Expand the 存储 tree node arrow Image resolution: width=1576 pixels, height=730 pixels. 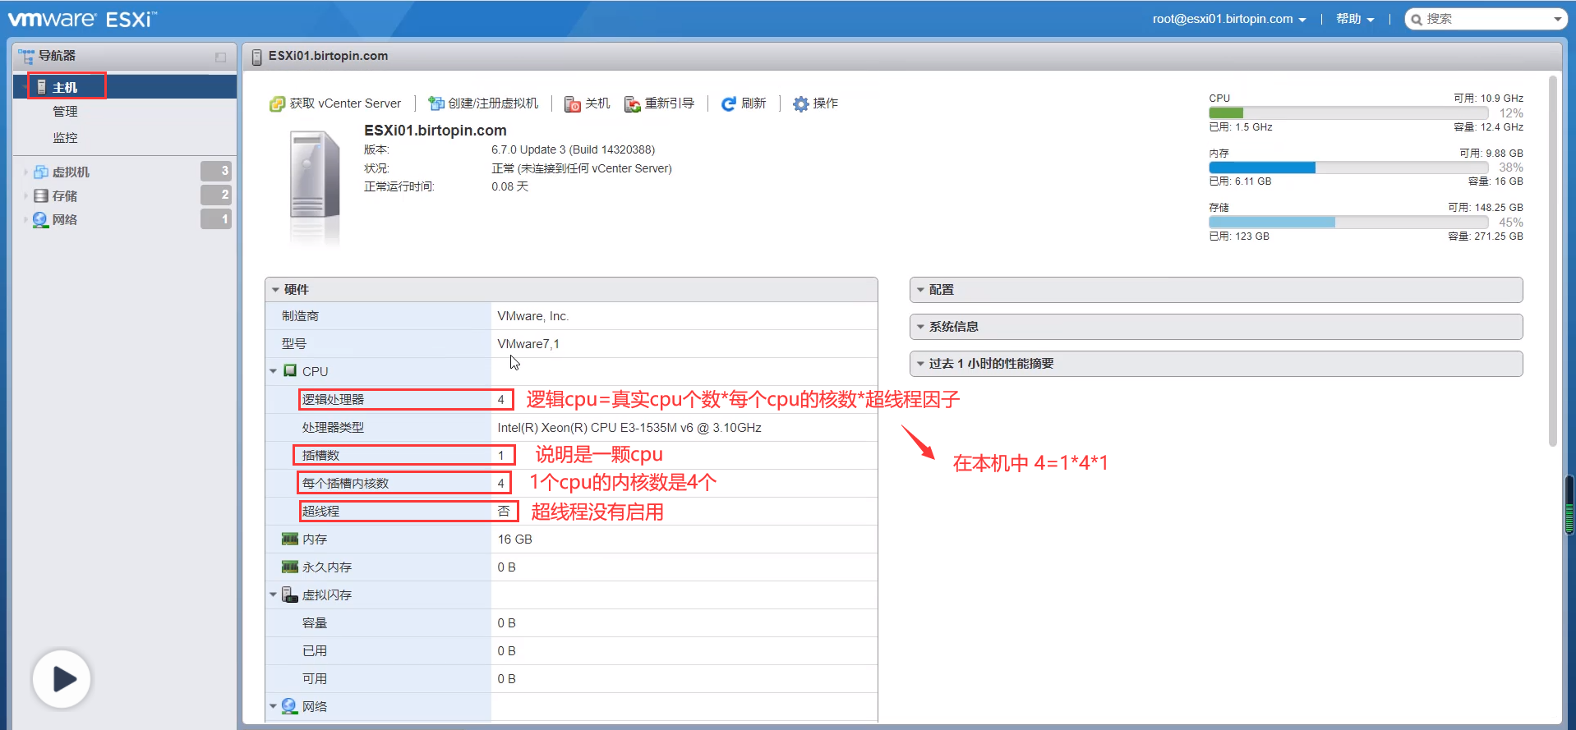(x=25, y=195)
